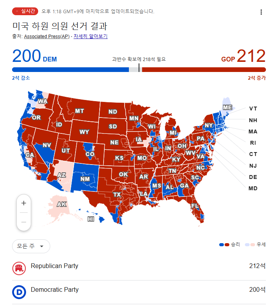Open the three-dot more options menu

tap(261, 12)
